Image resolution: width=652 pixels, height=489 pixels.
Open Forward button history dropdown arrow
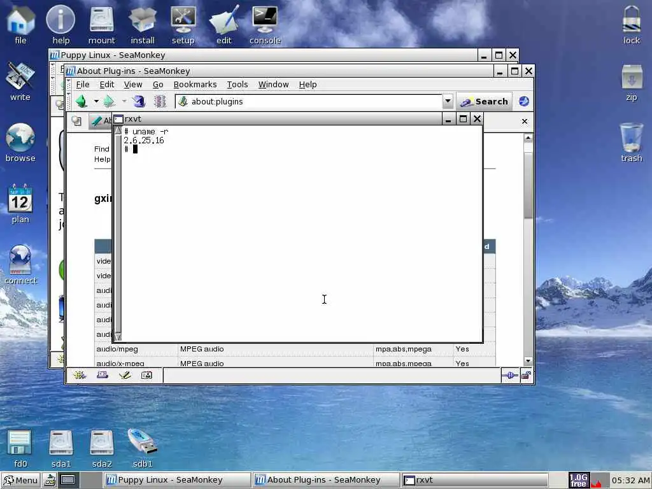[124, 101]
